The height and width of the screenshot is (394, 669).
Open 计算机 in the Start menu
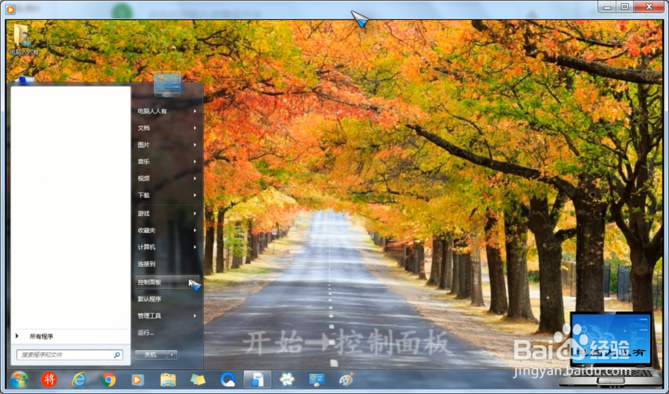coord(167,247)
